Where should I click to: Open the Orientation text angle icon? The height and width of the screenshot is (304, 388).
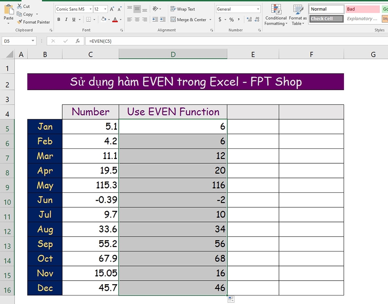click(x=155, y=9)
